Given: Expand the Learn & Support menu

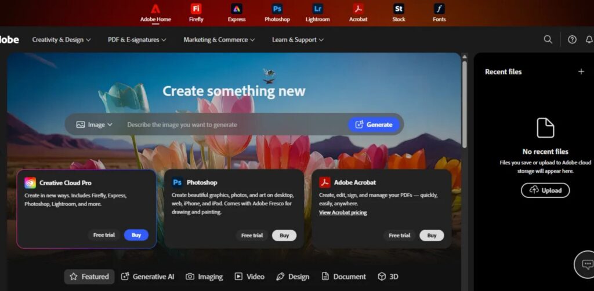Looking at the screenshot, I should pos(298,40).
